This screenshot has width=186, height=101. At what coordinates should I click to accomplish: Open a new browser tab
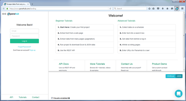tap(32, 4)
